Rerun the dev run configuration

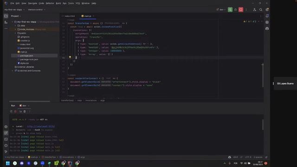click(11, 111)
